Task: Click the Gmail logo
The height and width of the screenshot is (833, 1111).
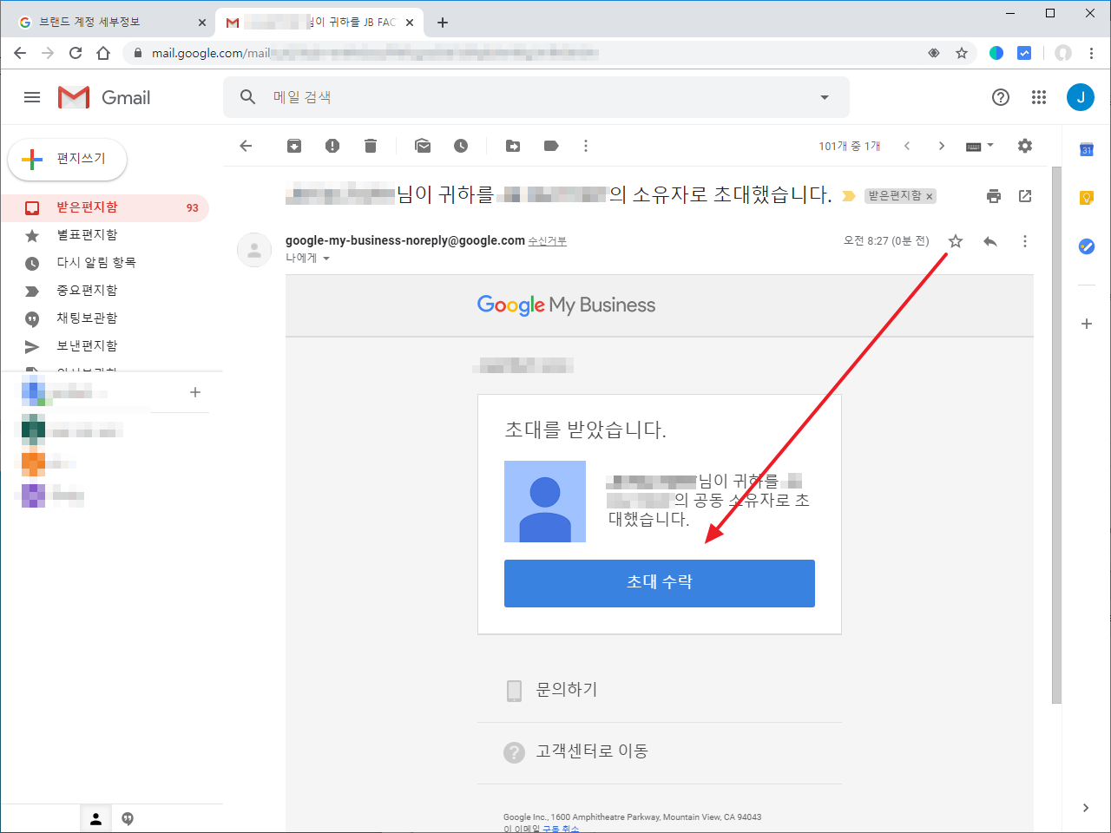Action: pyautogui.click(x=104, y=97)
